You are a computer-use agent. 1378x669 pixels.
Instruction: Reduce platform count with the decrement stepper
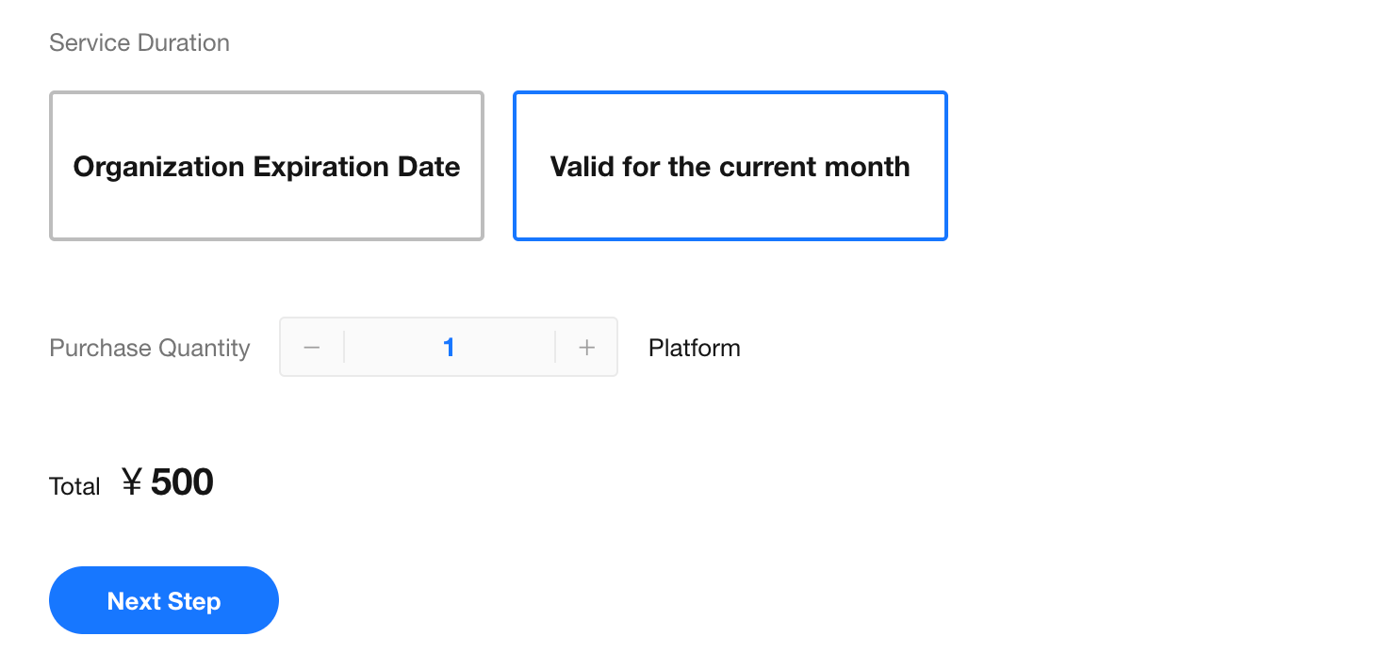[x=312, y=348]
